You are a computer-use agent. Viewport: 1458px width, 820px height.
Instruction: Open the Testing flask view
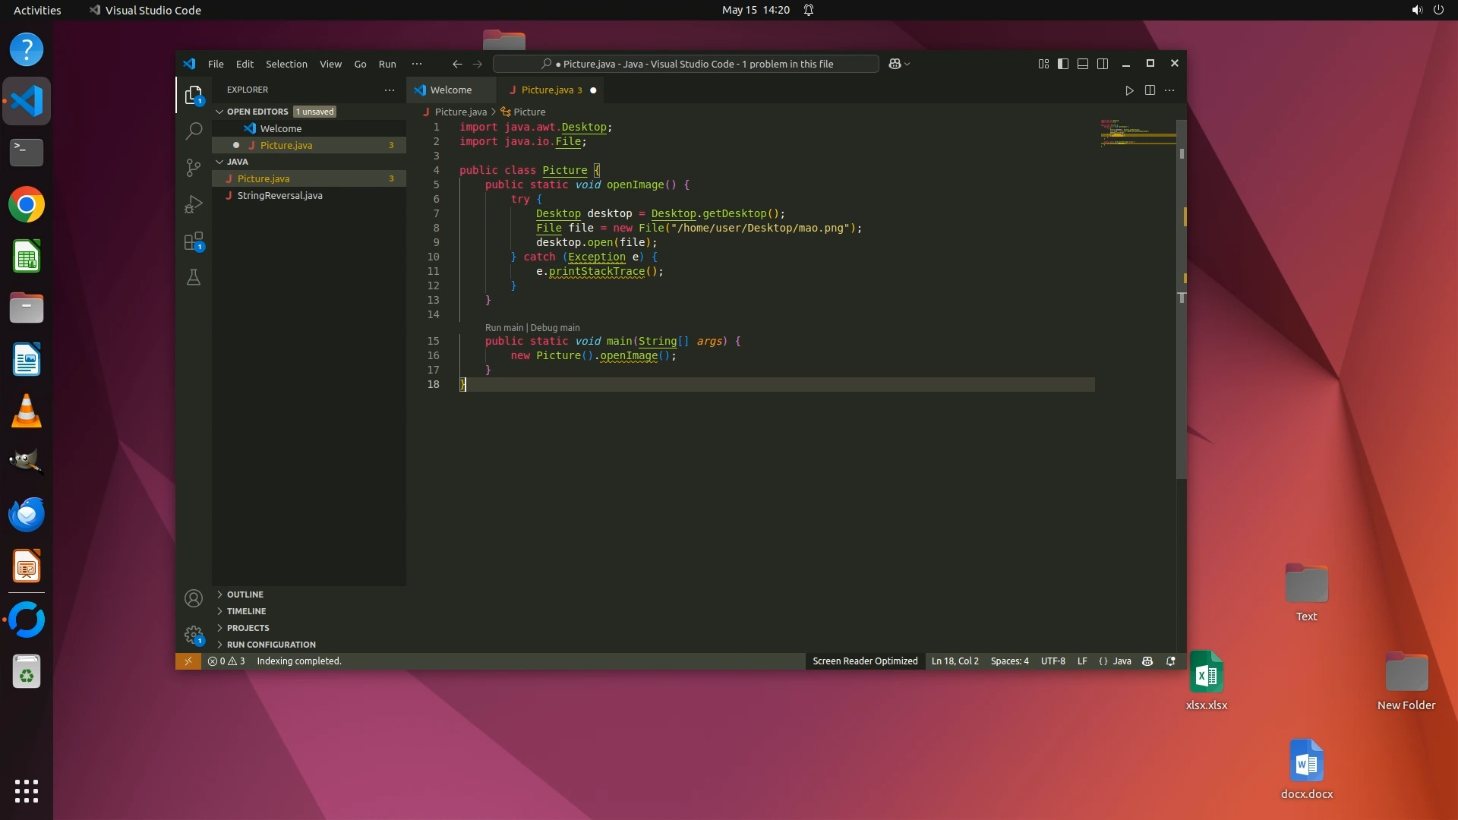(x=194, y=278)
